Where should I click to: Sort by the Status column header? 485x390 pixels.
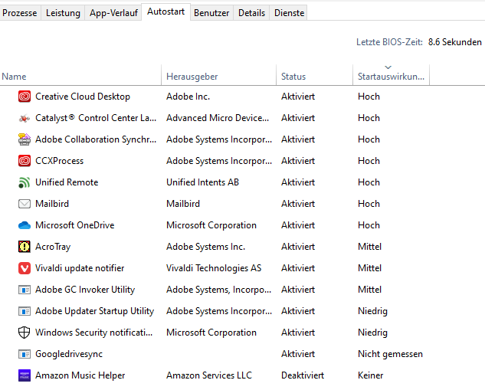(315, 75)
